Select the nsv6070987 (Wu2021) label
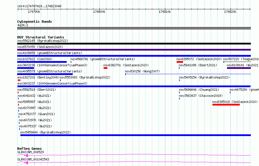 (35, 108)
